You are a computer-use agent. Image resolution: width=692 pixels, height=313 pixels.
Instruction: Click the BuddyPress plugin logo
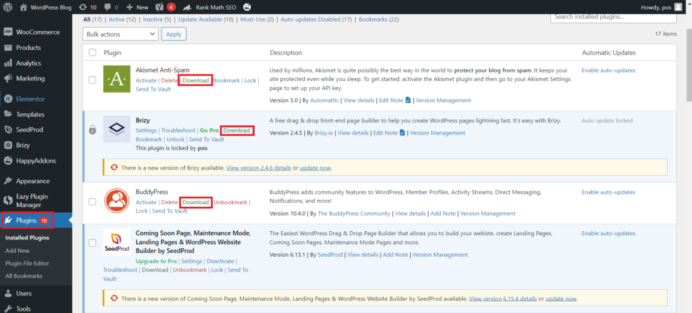116,200
